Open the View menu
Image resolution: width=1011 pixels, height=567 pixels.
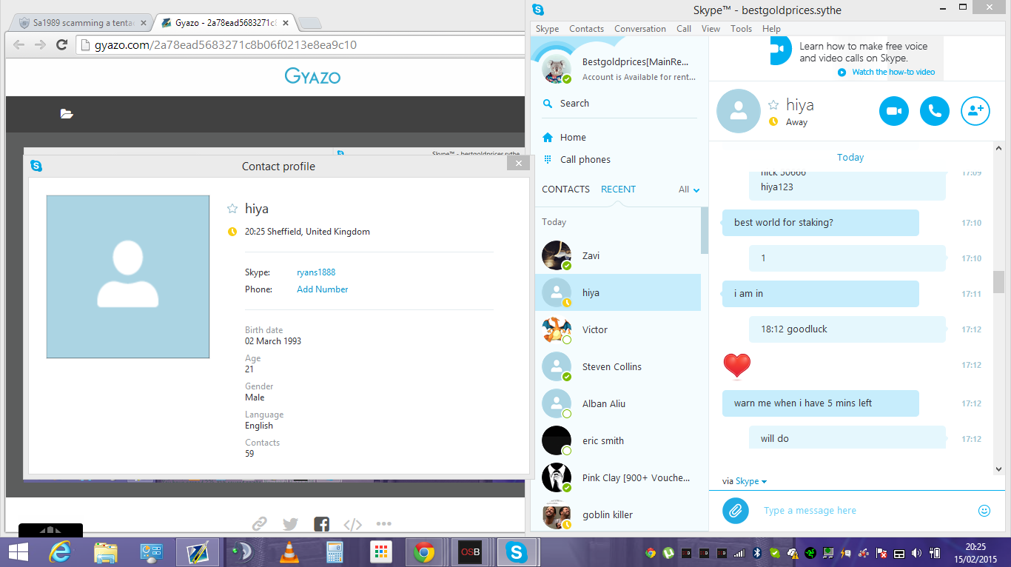(711, 29)
